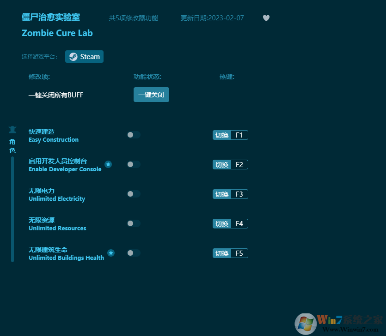Click the Unlimited Buildings Health label
386x336 pixels.
[x=66, y=258]
